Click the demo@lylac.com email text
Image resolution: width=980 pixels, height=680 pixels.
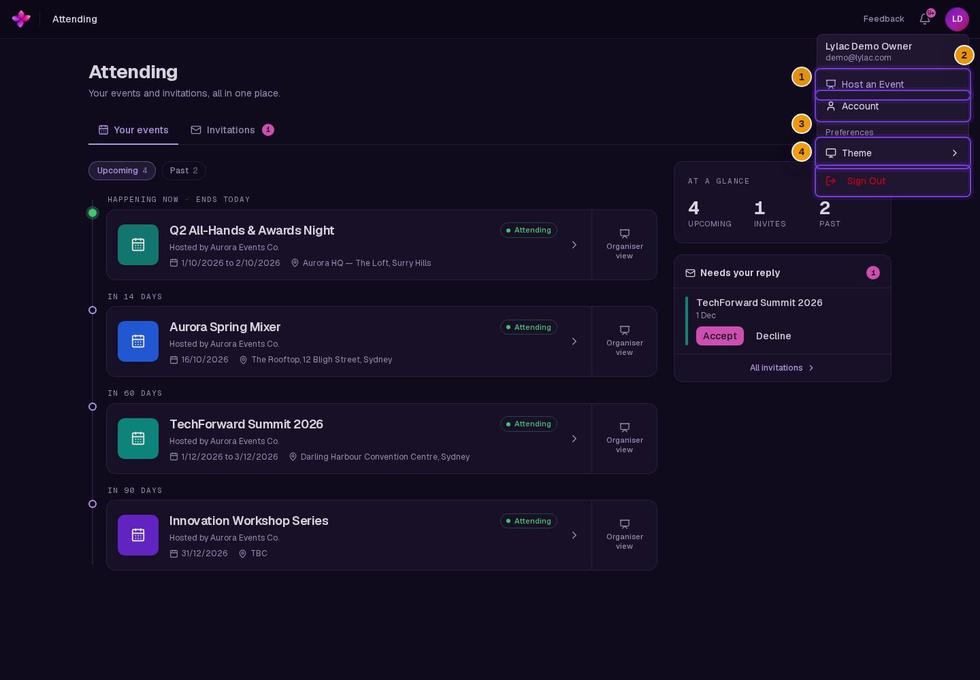pyautogui.click(x=858, y=58)
